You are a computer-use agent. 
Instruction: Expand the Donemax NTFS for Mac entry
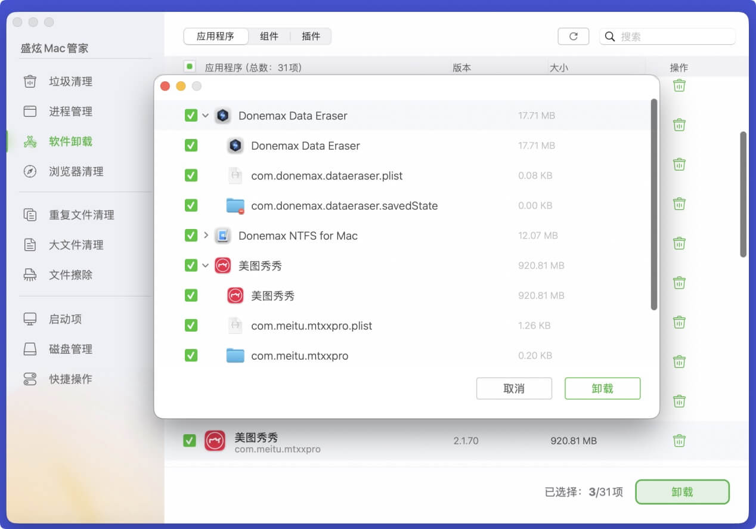206,235
